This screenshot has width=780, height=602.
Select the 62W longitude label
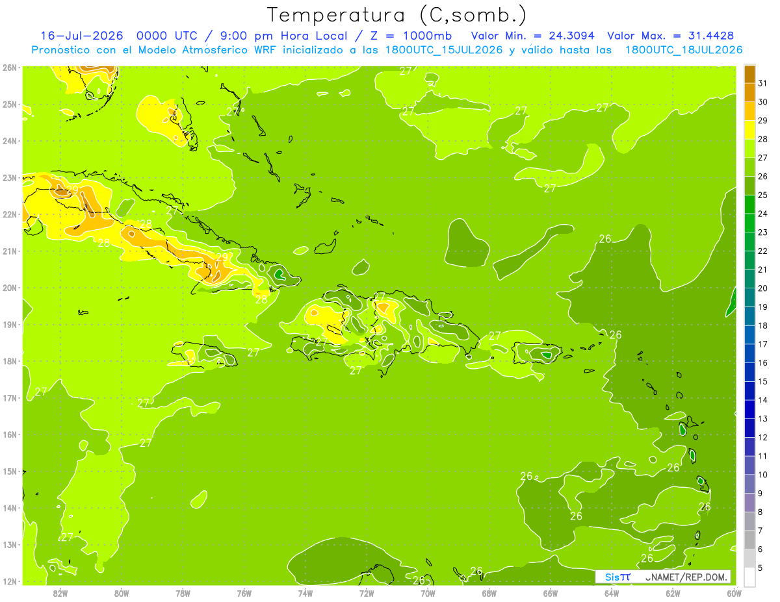pos(673,593)
